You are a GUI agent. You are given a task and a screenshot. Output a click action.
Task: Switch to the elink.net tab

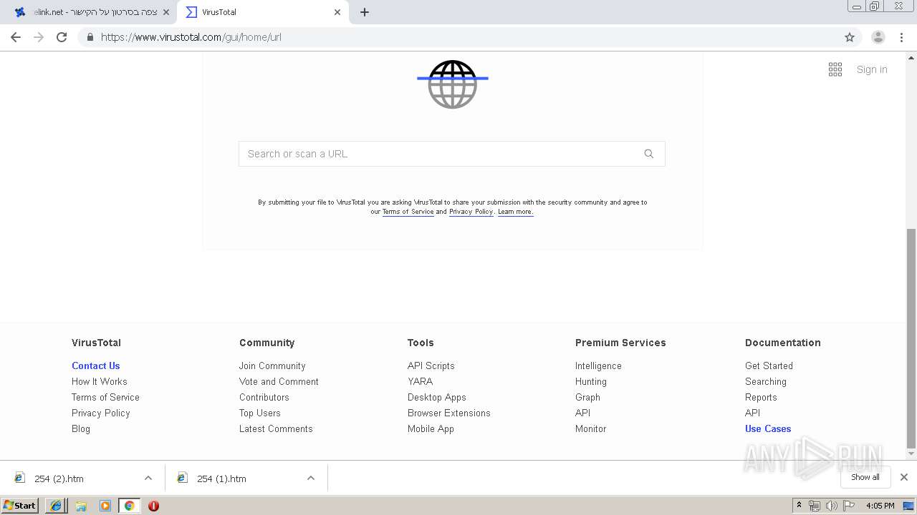[x=92, y=12]
